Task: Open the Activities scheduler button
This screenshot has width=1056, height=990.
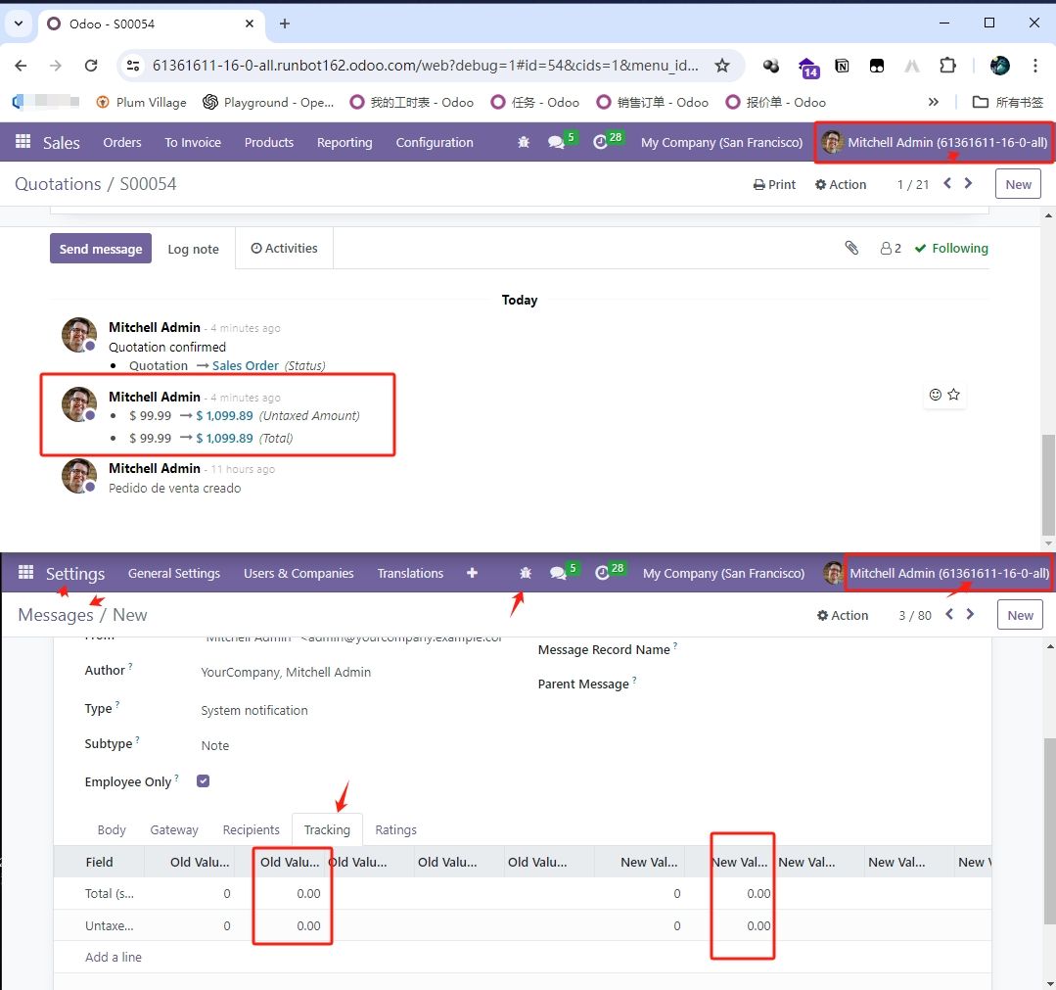Action: coord(284,248)
